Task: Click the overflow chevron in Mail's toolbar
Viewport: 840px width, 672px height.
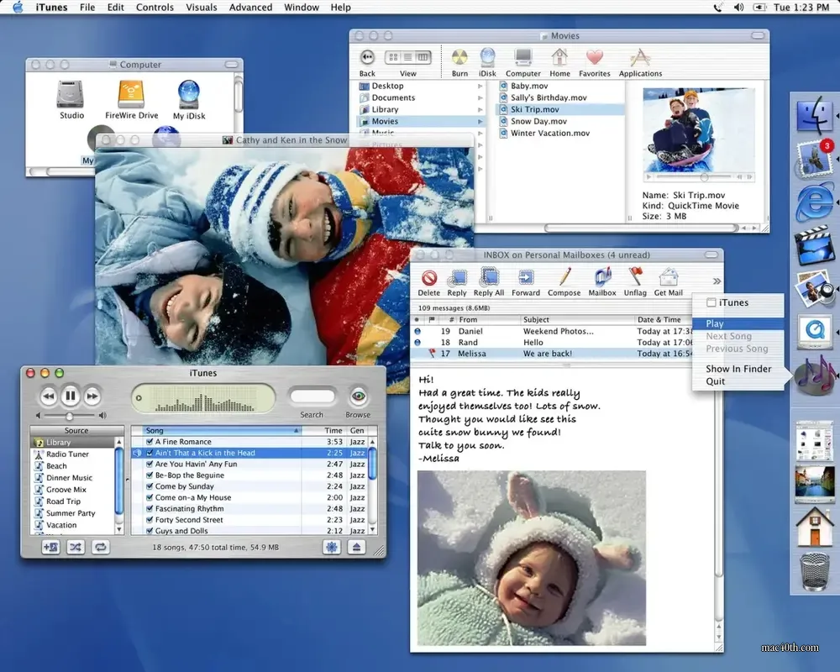Action: [716, 281]
